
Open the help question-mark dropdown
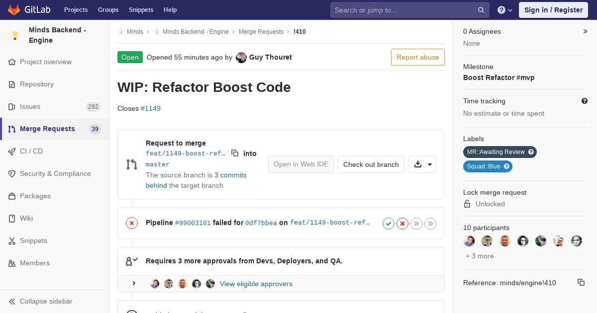tap(505, 10)
